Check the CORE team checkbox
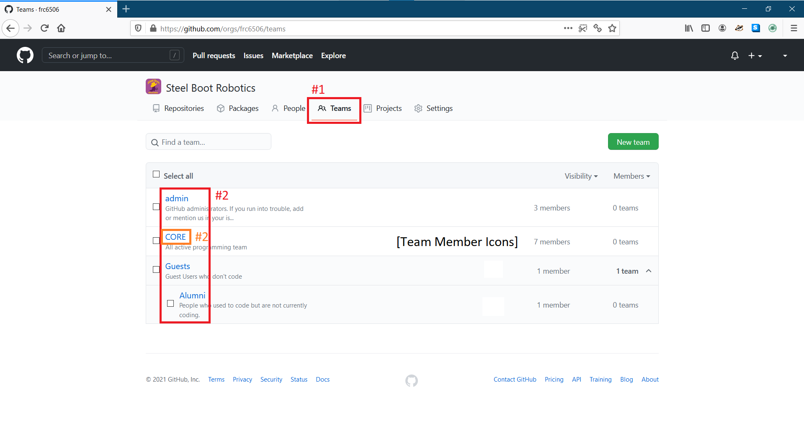 [x=156, y=241]
